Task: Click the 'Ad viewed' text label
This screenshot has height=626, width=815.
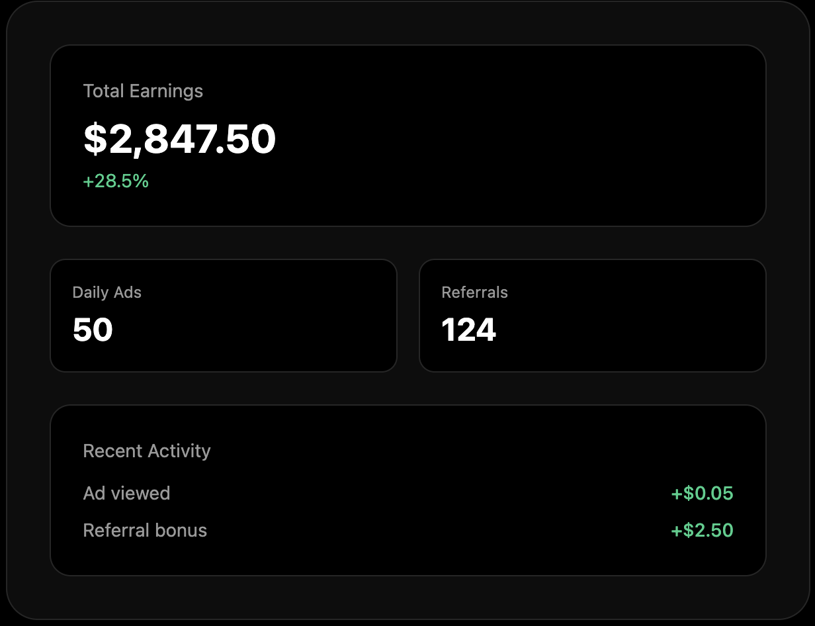Action: [126, 494]
